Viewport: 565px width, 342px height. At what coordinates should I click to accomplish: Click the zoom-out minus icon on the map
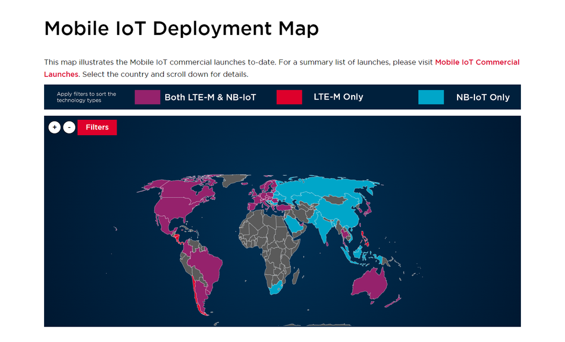pos(70,127)
